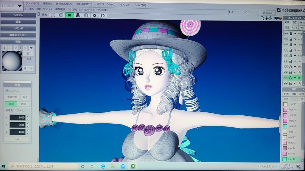Click the four-arrow pan view icon
The width and height of the screenshot is (305, 171).
tap(266, 18)
